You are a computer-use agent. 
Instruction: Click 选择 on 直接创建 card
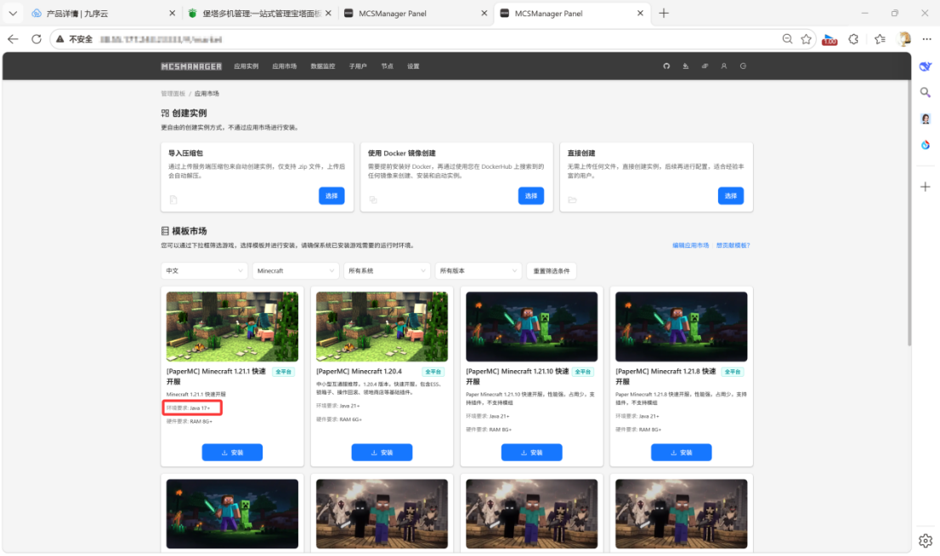coord(731,196)
